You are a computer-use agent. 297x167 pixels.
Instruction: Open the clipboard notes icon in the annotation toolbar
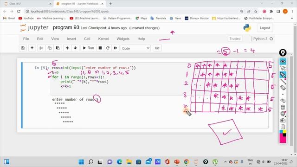coord(283,127)
